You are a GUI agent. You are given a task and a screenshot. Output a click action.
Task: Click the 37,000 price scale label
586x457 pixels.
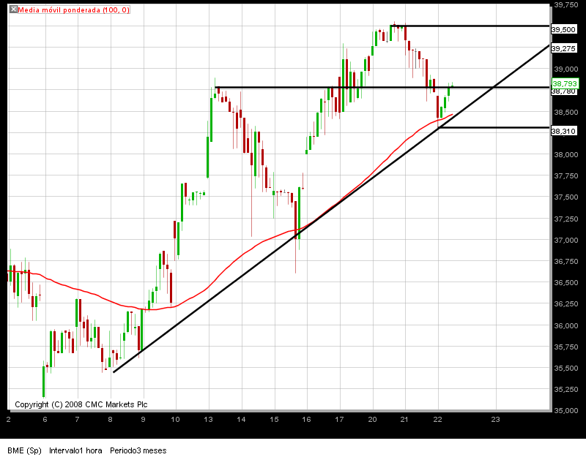[565, 240]
